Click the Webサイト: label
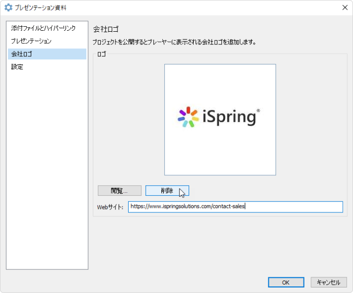This screenshot has width=353, height=293. 110,207
